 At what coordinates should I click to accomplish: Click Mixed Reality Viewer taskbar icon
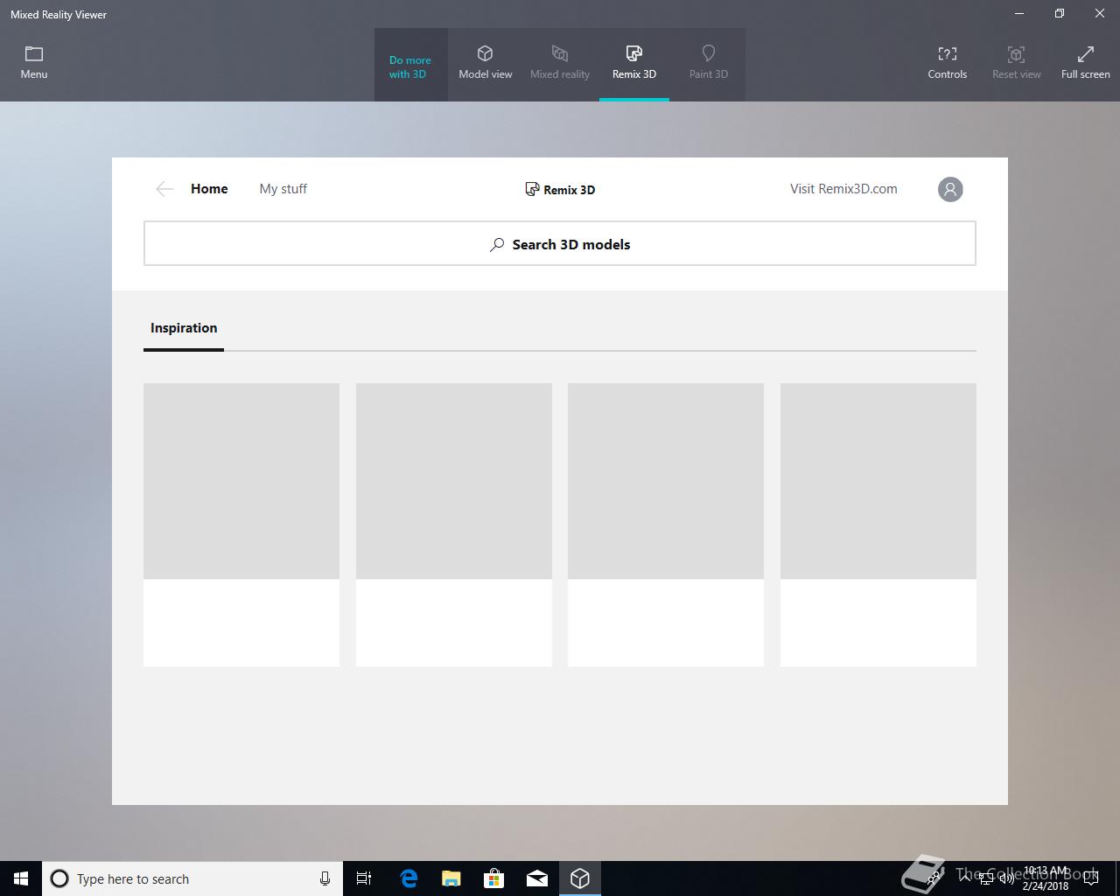coord(580,878)
